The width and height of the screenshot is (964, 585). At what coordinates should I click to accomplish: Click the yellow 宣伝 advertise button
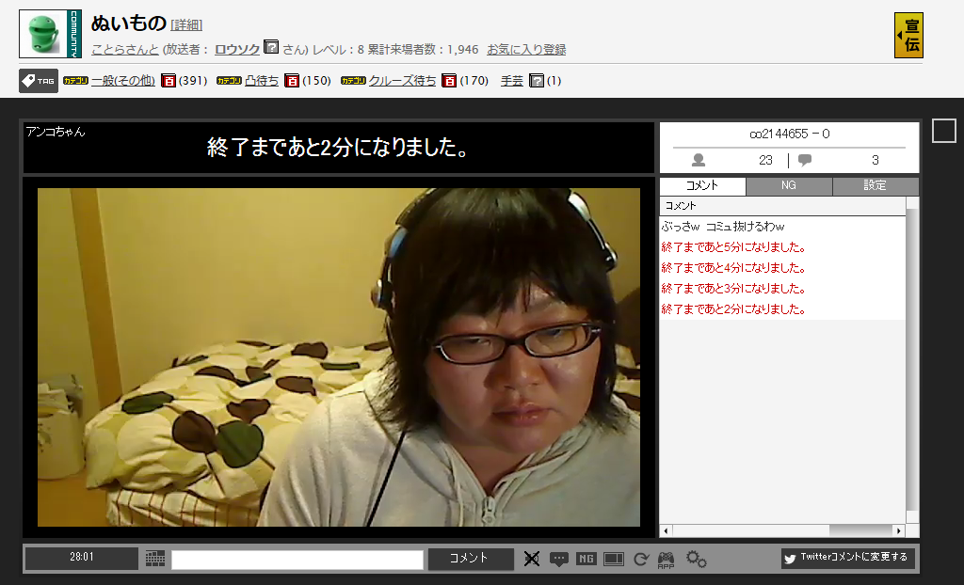point(908,36)
